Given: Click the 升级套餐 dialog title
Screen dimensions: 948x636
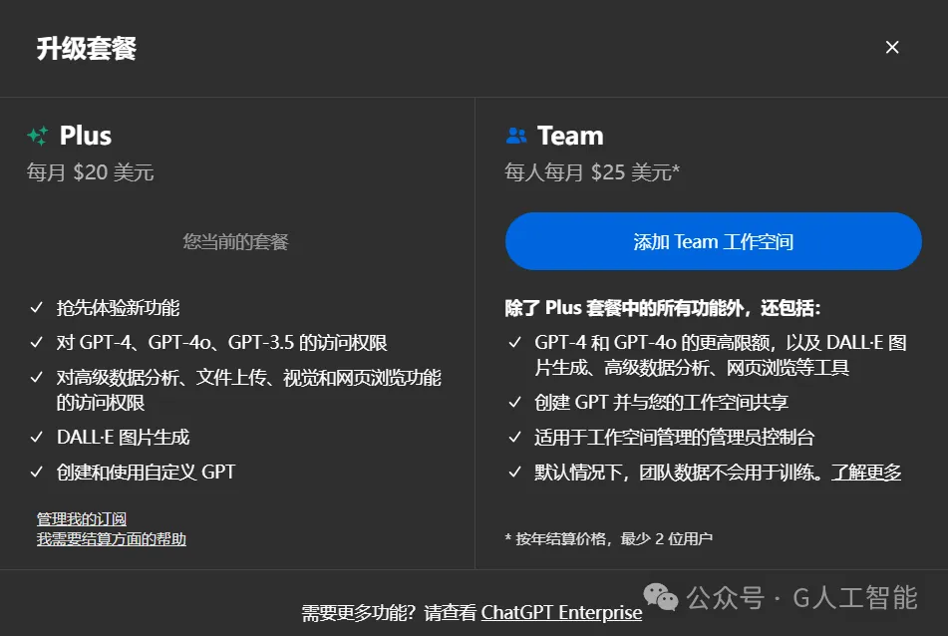Looking at the screenshot, I should coord(87,49).
